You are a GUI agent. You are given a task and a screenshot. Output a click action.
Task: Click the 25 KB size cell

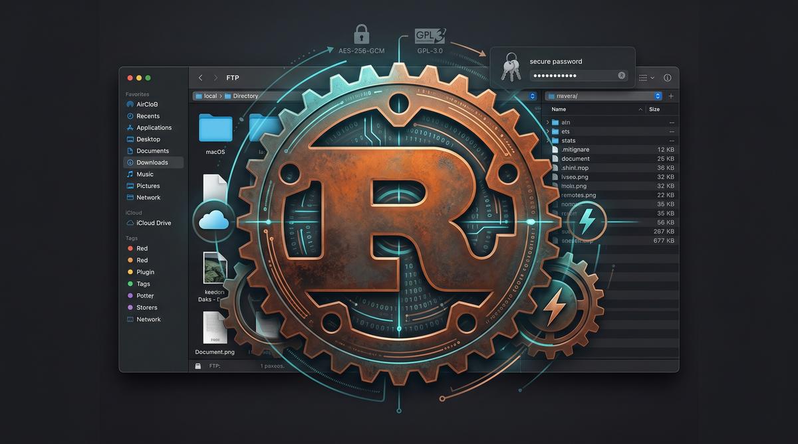coord(666,159)
